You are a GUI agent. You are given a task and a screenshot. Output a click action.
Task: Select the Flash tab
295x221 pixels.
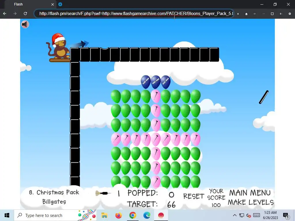[30, 4]
